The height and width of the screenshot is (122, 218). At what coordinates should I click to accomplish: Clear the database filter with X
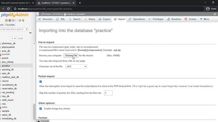tap(27, 29)
